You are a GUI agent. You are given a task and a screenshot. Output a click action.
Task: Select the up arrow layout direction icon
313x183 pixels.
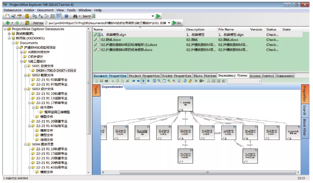click(143, 81)
